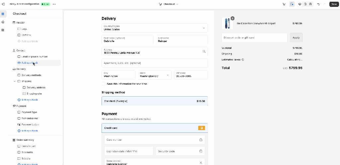340x165 pixels.
Task: Click the exit editor icon
Action: (x=3, y=4)
